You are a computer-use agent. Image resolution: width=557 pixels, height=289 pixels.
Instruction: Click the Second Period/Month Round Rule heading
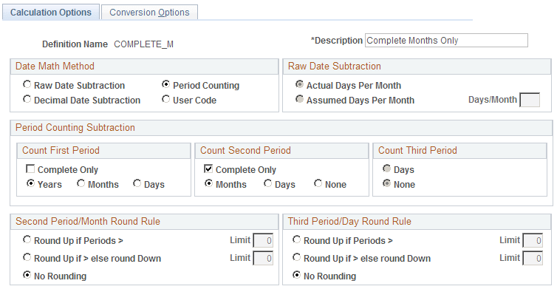pyautogui.click(x=88, y=222)
